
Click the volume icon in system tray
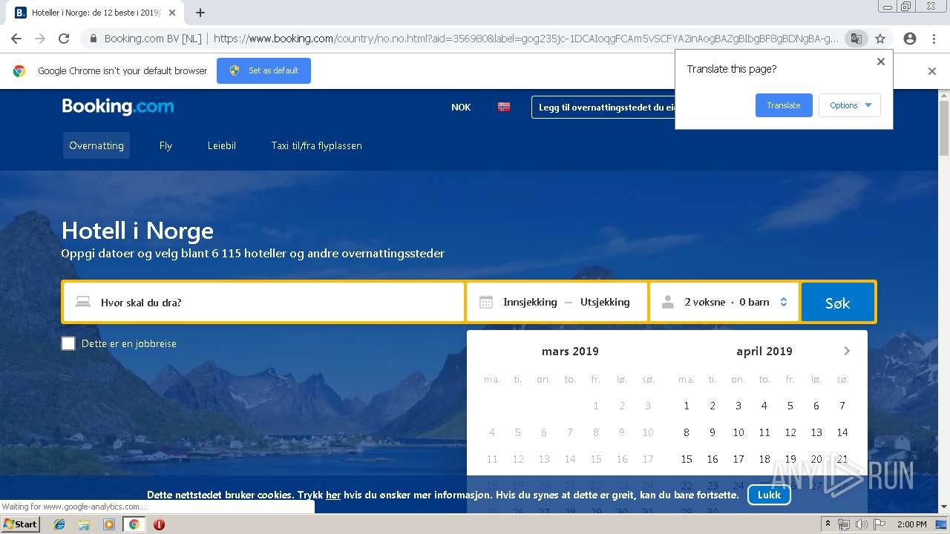(862, 524)
